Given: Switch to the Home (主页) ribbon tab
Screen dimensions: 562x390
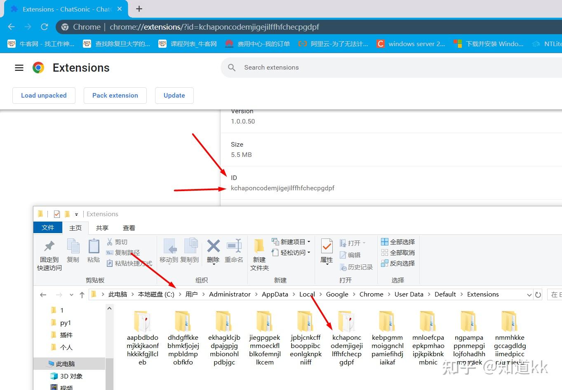Looking at the screenshot, I should point(75,228).
